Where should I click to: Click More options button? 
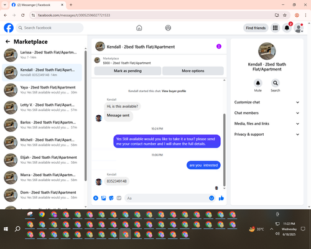tap(193, 71)
